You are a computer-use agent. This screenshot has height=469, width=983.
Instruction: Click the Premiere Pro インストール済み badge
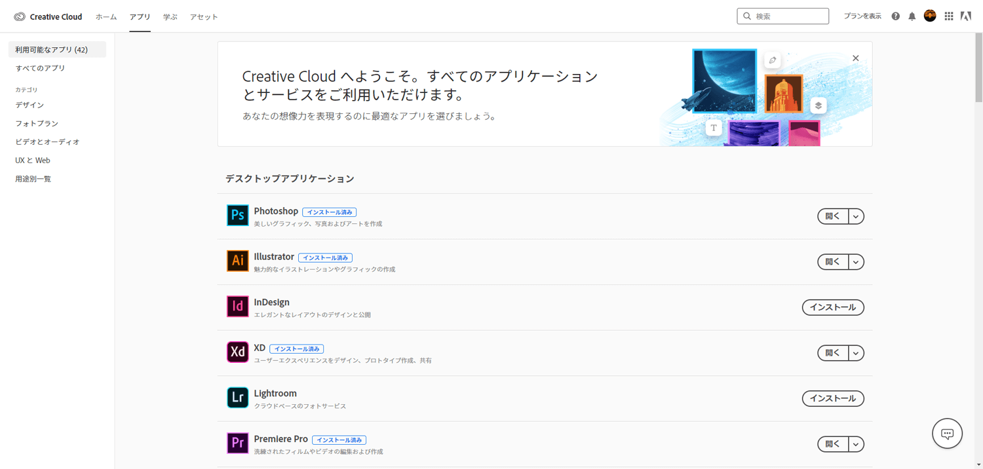[x=339, y=440]
